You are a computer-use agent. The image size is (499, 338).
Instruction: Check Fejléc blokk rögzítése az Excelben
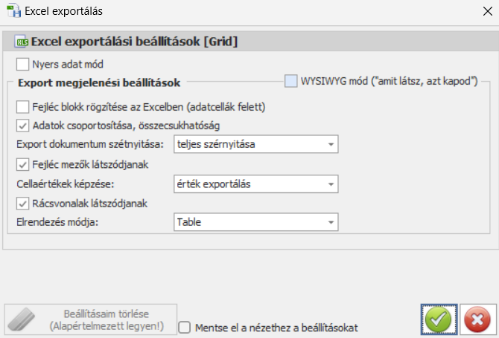click(22, 107)
